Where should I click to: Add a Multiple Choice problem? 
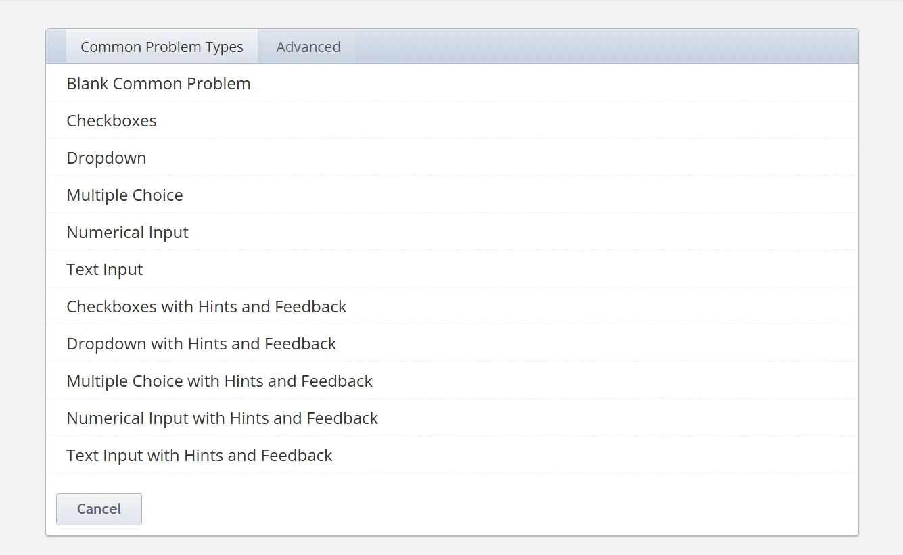pyautogui.click(x=452, y=195)
